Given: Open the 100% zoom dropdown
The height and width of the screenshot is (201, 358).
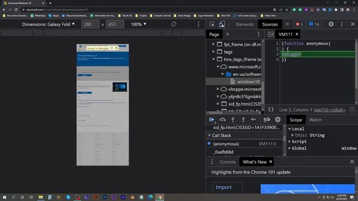Looking at the screenshot, I should pyautogui.click(x=138, y=24).
